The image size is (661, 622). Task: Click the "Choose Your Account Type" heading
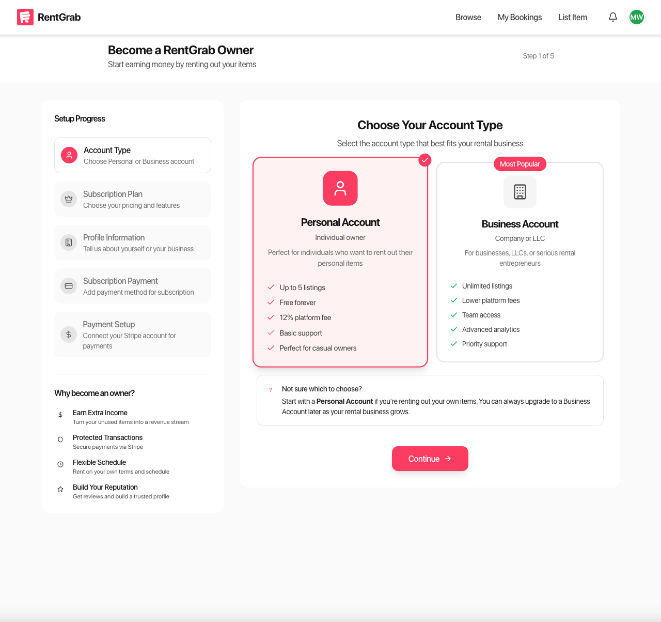tap(430, 125)
